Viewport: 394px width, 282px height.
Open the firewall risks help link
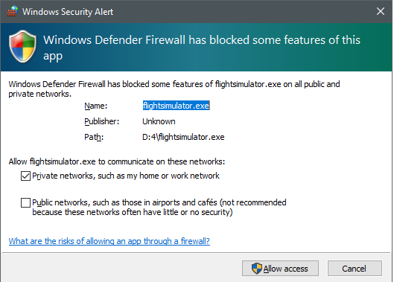[x=109, y=241]
